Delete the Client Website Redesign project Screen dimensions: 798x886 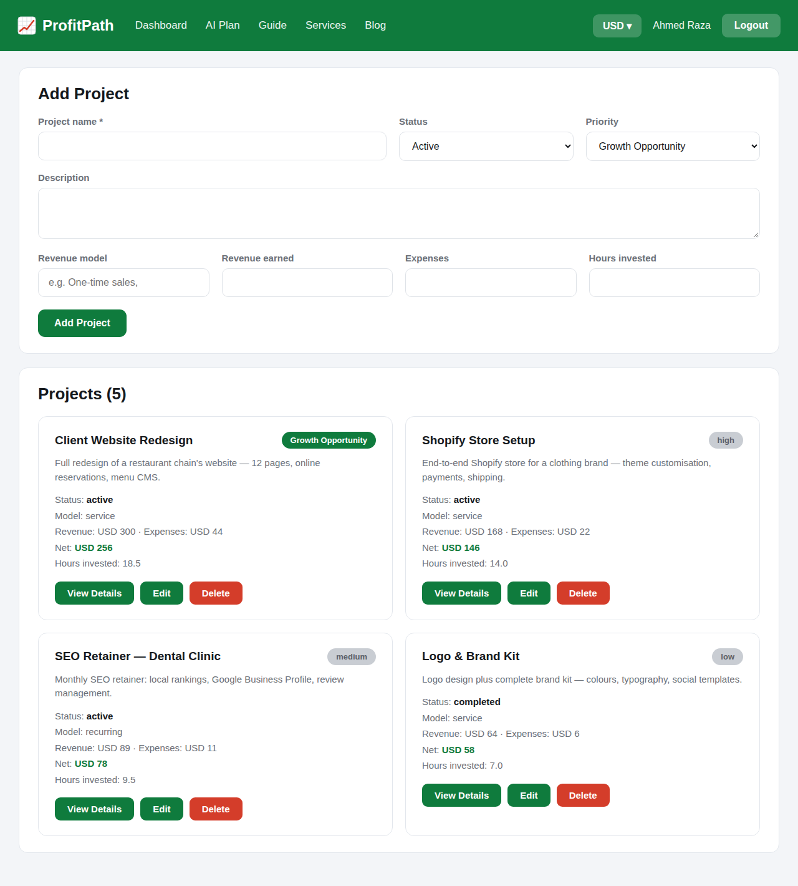coord(216,593)
